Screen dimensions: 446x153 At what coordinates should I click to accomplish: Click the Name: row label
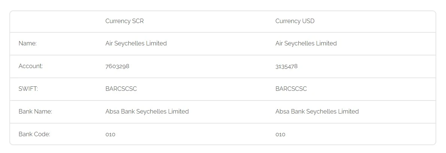(x=27, y=44)
